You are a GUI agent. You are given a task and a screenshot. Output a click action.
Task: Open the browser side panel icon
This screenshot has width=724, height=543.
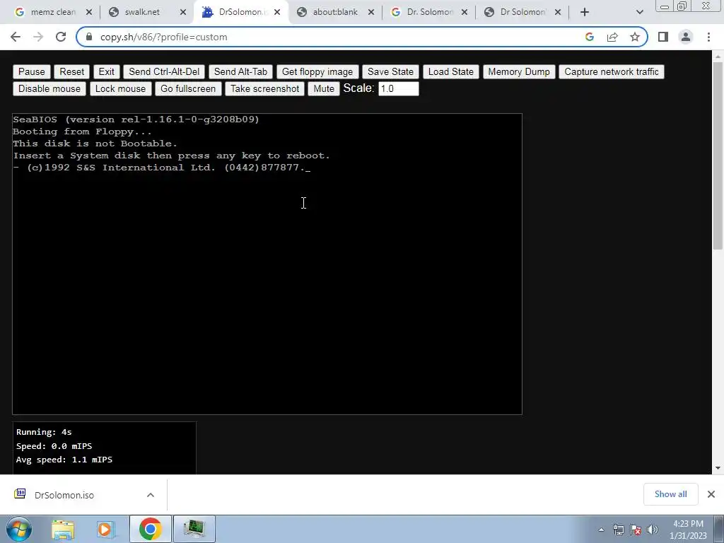663,37
